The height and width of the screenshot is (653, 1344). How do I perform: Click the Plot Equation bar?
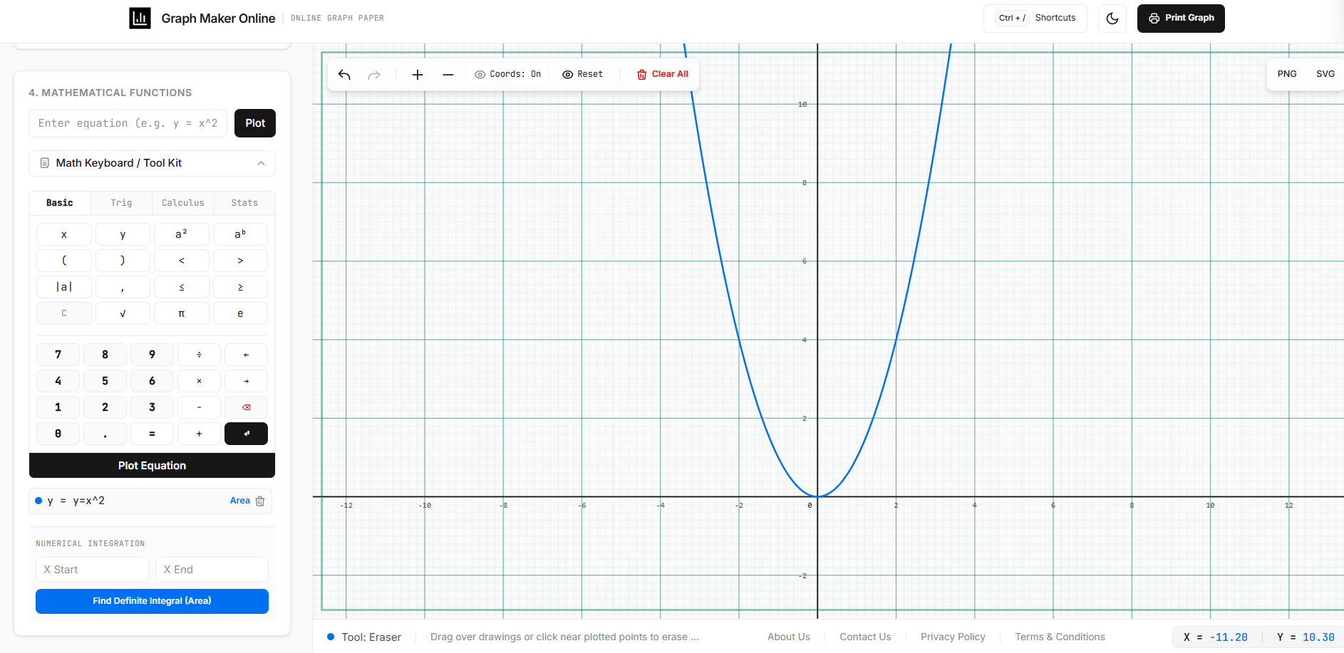tap(152, 466)
